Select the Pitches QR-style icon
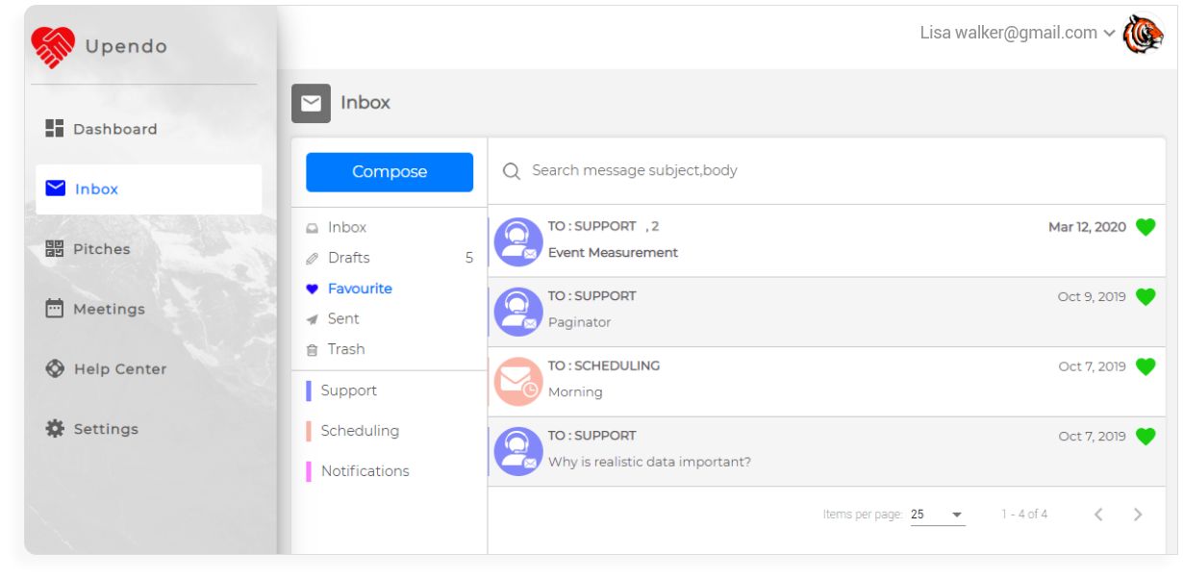The height and width of the screenshot is (579, 1183). pos(55,248)
